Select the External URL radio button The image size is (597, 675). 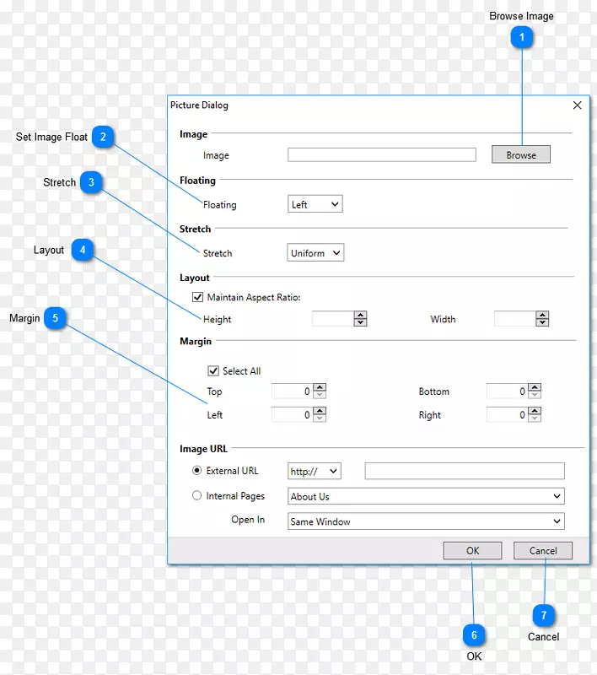click(x=197, y=471)
